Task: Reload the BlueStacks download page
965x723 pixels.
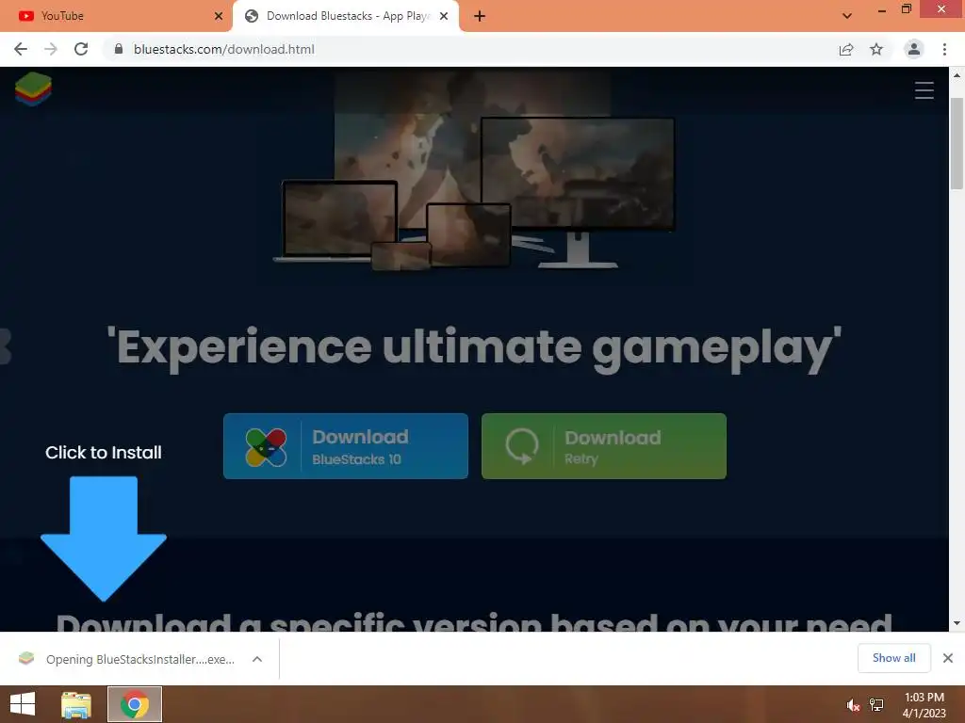Action: [81, 49]
